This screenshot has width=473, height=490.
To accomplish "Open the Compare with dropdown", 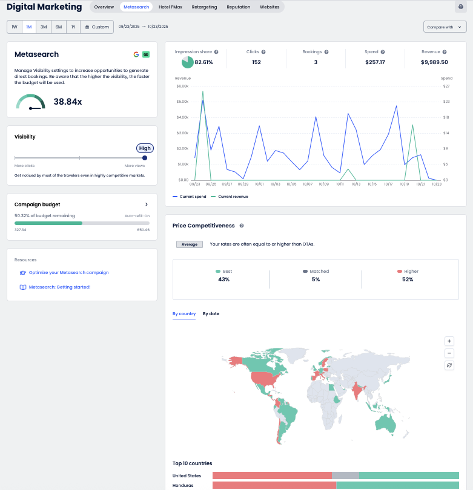I will click(445, 27).
